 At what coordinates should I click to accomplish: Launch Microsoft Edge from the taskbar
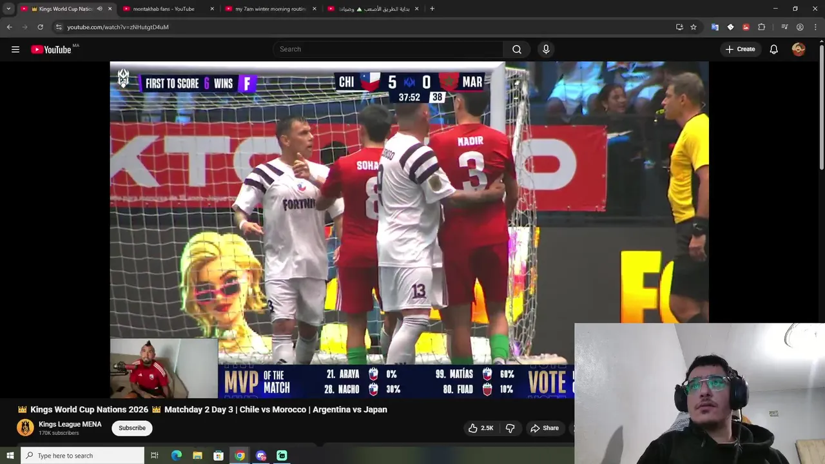pos(176,456)
